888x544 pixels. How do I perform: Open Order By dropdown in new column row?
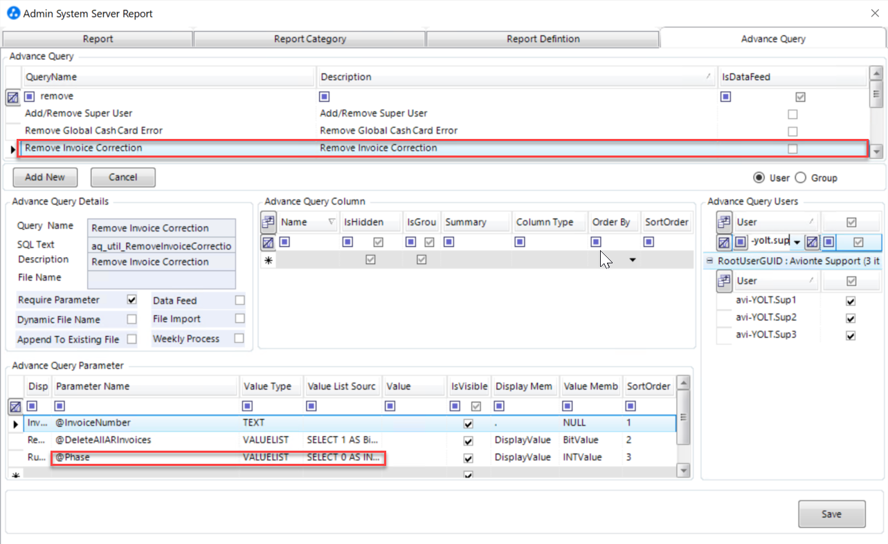pyautogui.click(x=632, y=260)
